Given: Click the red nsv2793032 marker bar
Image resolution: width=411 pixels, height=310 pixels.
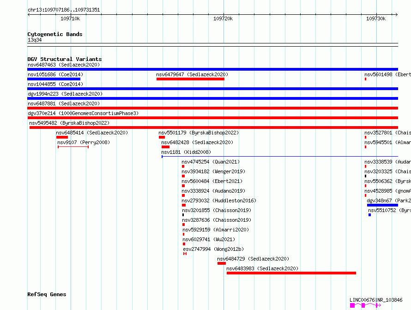Looking at the screenshot, I should coord(184,205).
